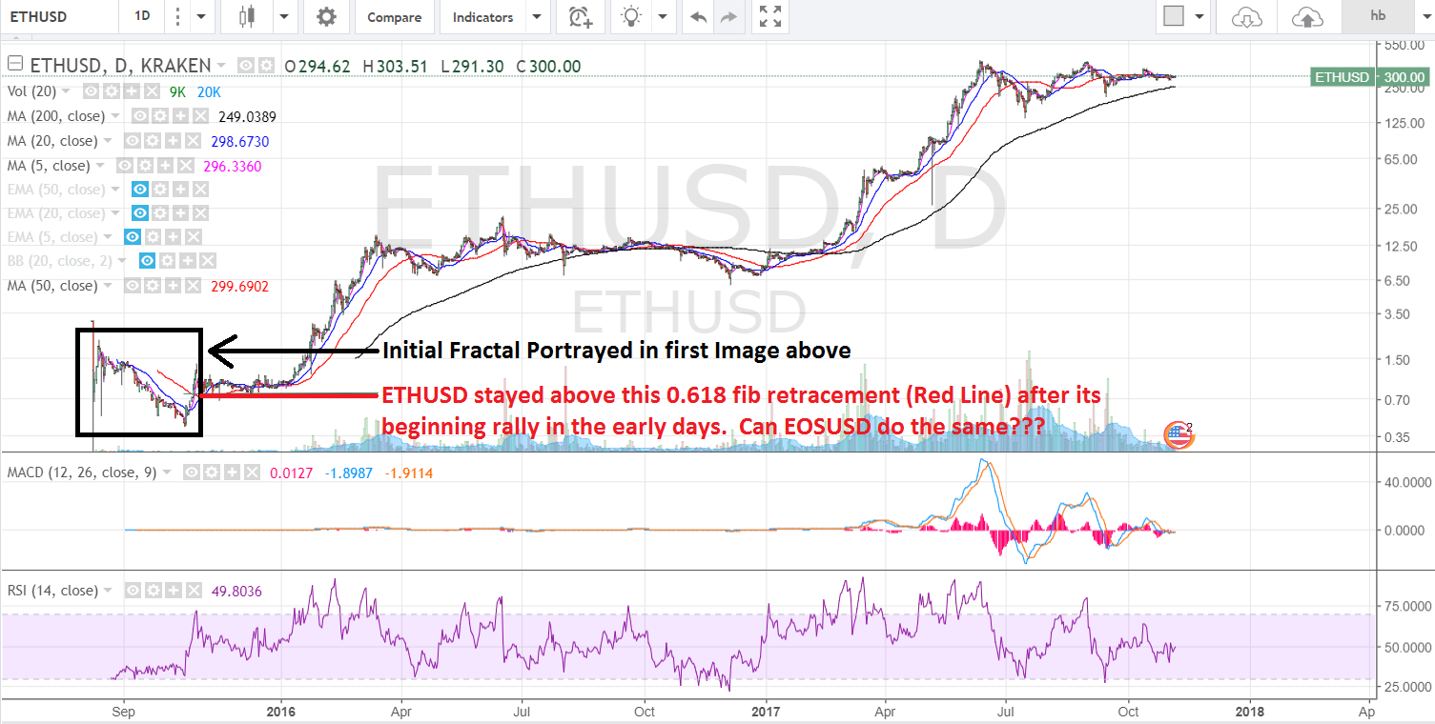Remove the EMA (20, close) indicator
The height and width of the screenshot is (724, 1435).
point(200,213)
